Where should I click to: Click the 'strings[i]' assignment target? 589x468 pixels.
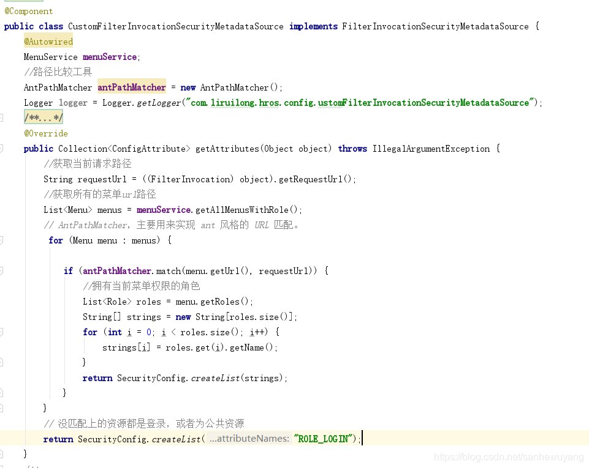coord(126,347)
